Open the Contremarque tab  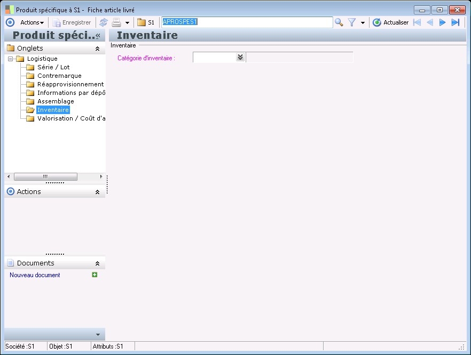click(59, 76)
